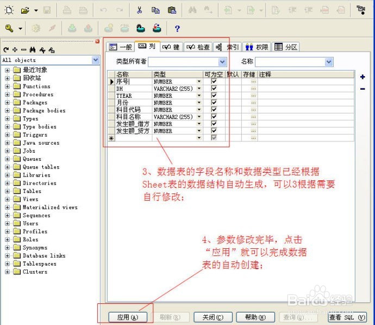Toggle nullable checkbox for 月份

pos(214,102)
